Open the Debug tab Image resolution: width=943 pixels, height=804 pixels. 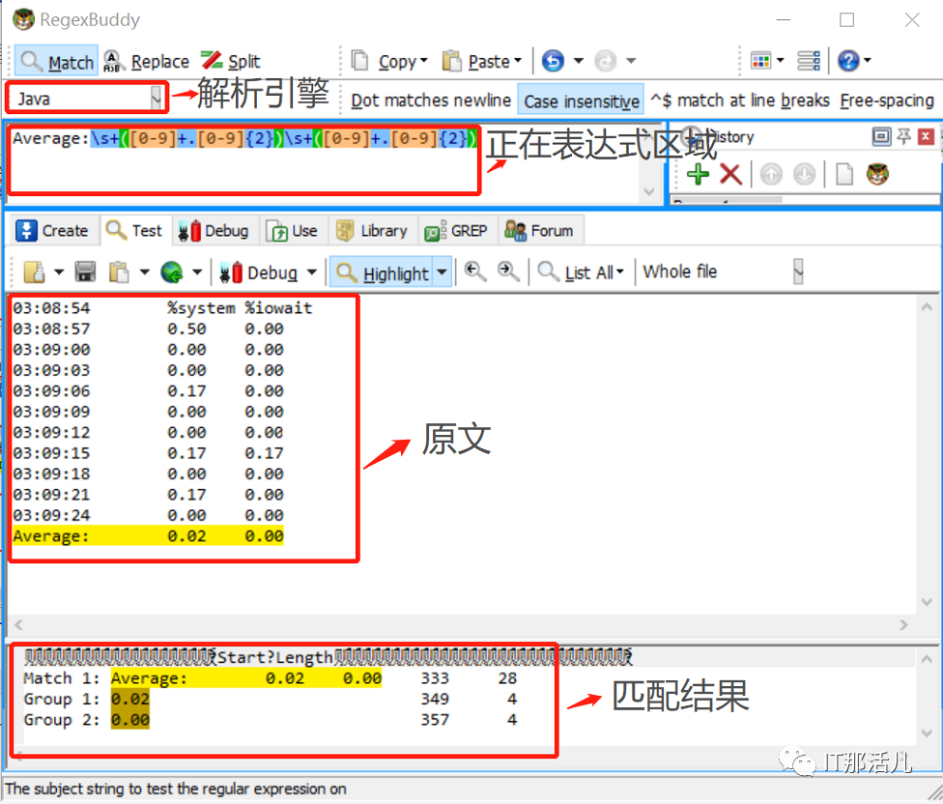(214, 230)
